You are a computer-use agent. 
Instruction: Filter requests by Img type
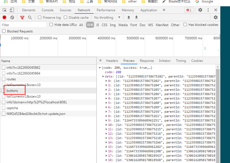113,25
